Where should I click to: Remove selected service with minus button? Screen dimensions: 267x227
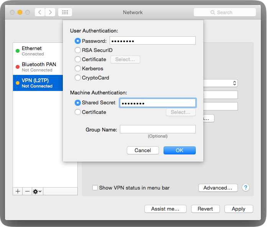[x=27, y=191]
